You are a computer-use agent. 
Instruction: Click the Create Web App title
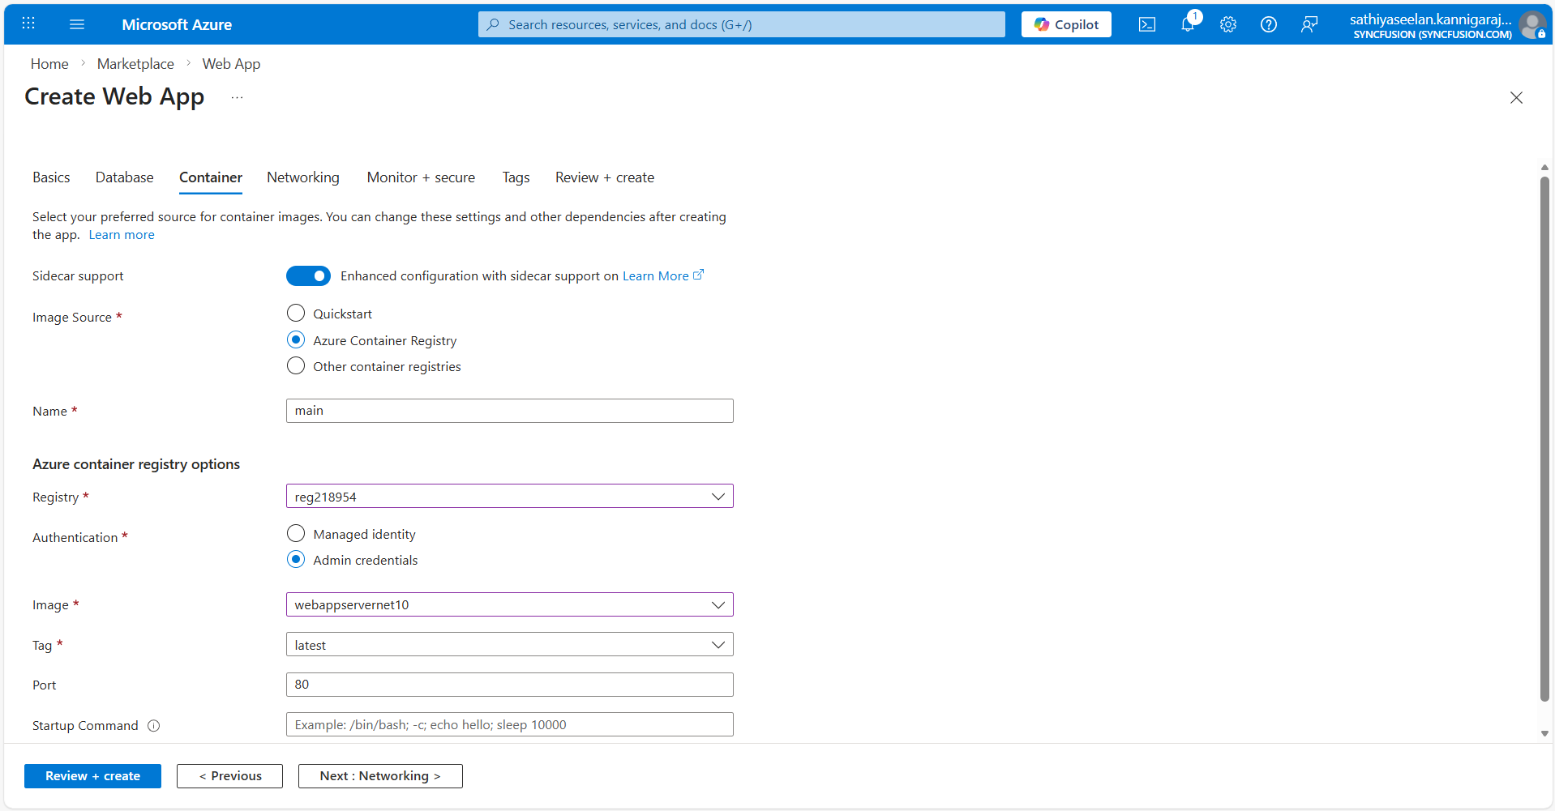(114, 96)
